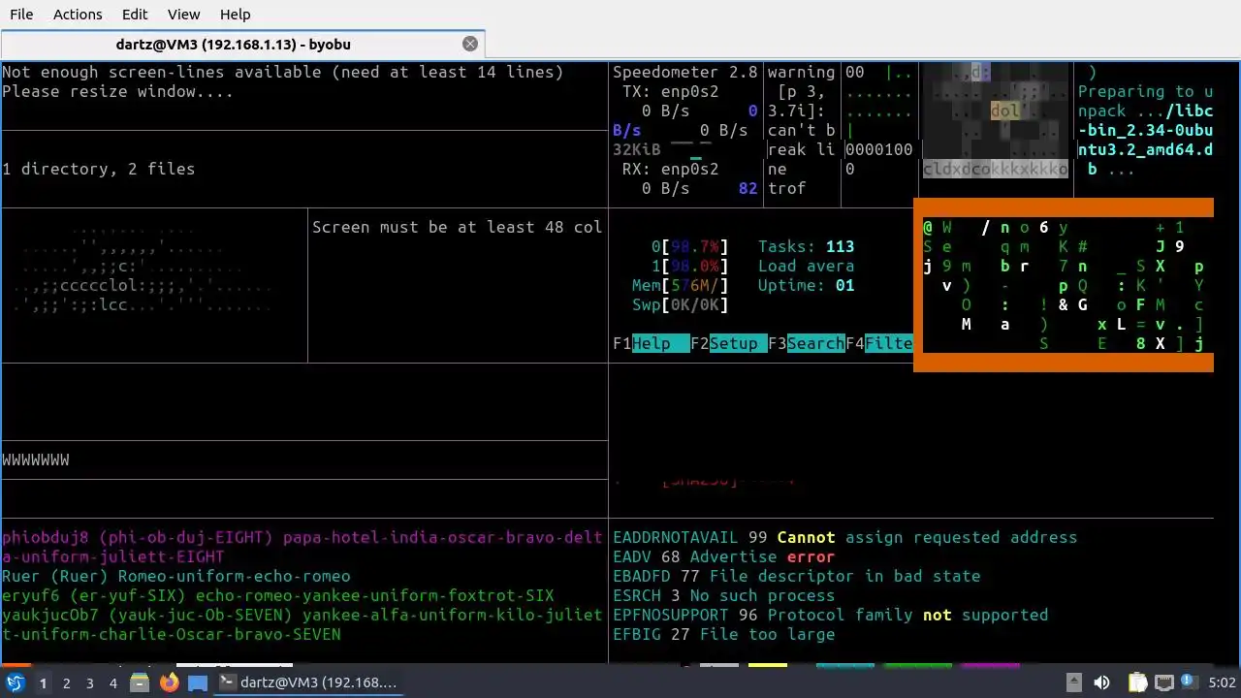Click the 'Load avera' text
This screenshot has height=698, width=1241.
(806, 266)
